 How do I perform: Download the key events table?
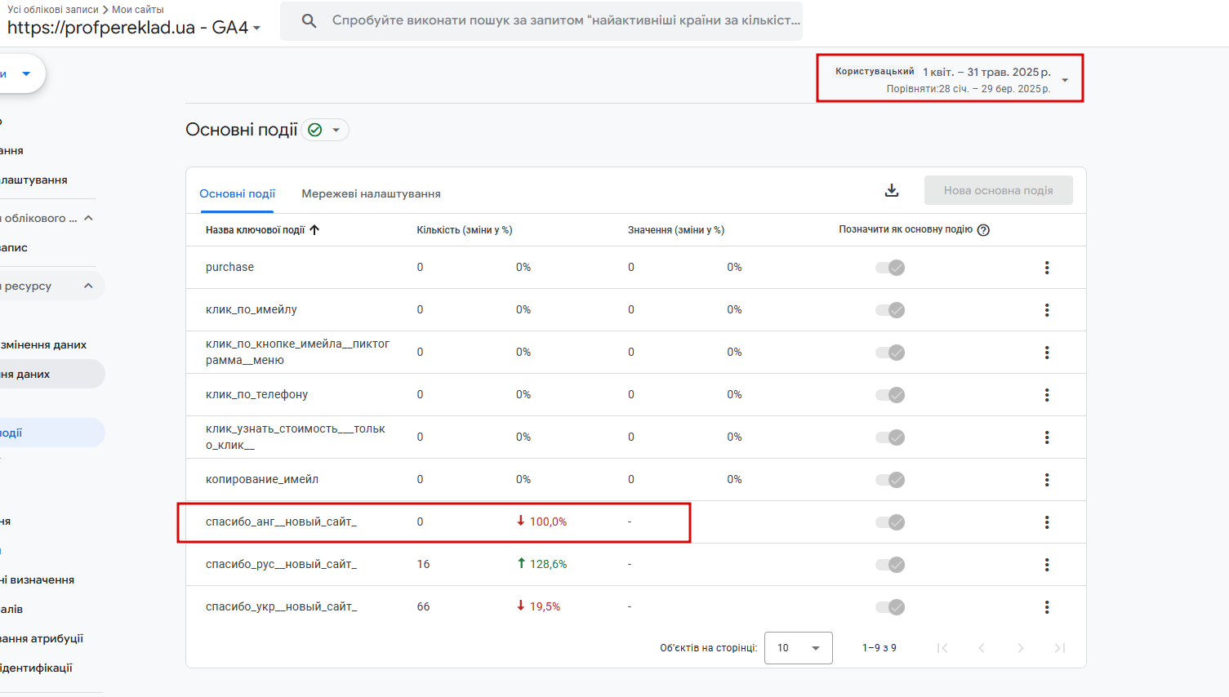(892, 190)
